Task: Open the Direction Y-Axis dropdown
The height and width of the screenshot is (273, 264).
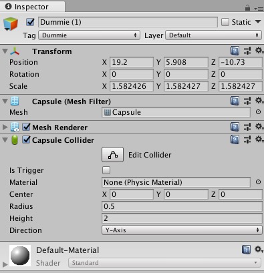Action: coord(182,230)
